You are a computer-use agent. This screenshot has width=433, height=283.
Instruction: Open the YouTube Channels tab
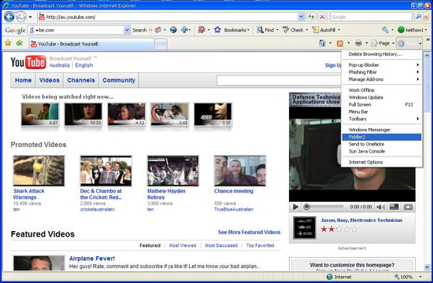81,80
